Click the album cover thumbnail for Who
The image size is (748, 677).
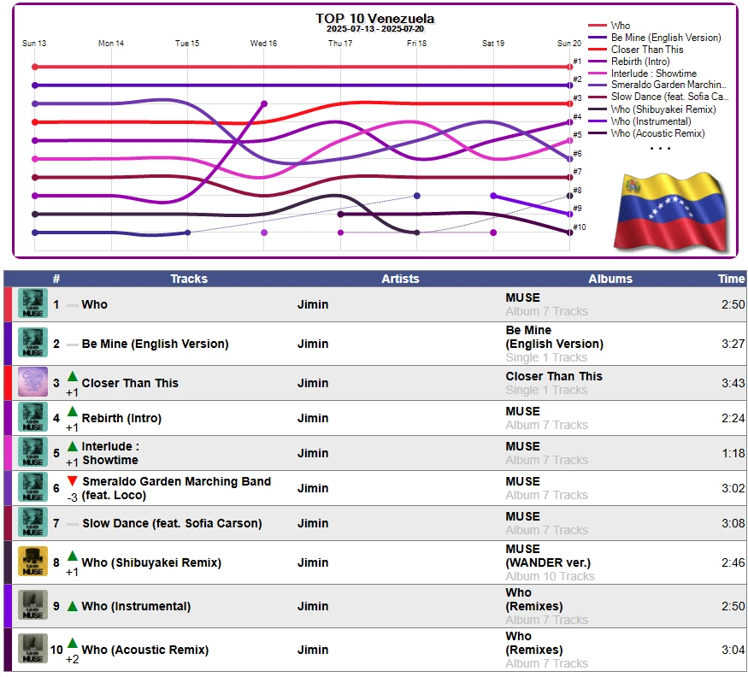(x=33, y=303)
